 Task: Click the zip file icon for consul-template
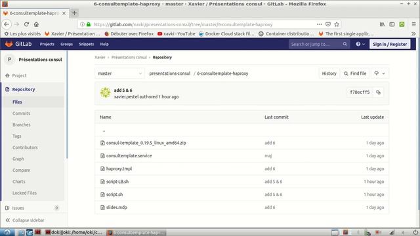[x=102, y=143]
